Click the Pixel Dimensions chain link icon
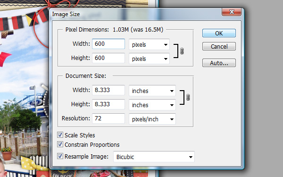Screen dimensions: 283x177 click(x=182, y=51)
